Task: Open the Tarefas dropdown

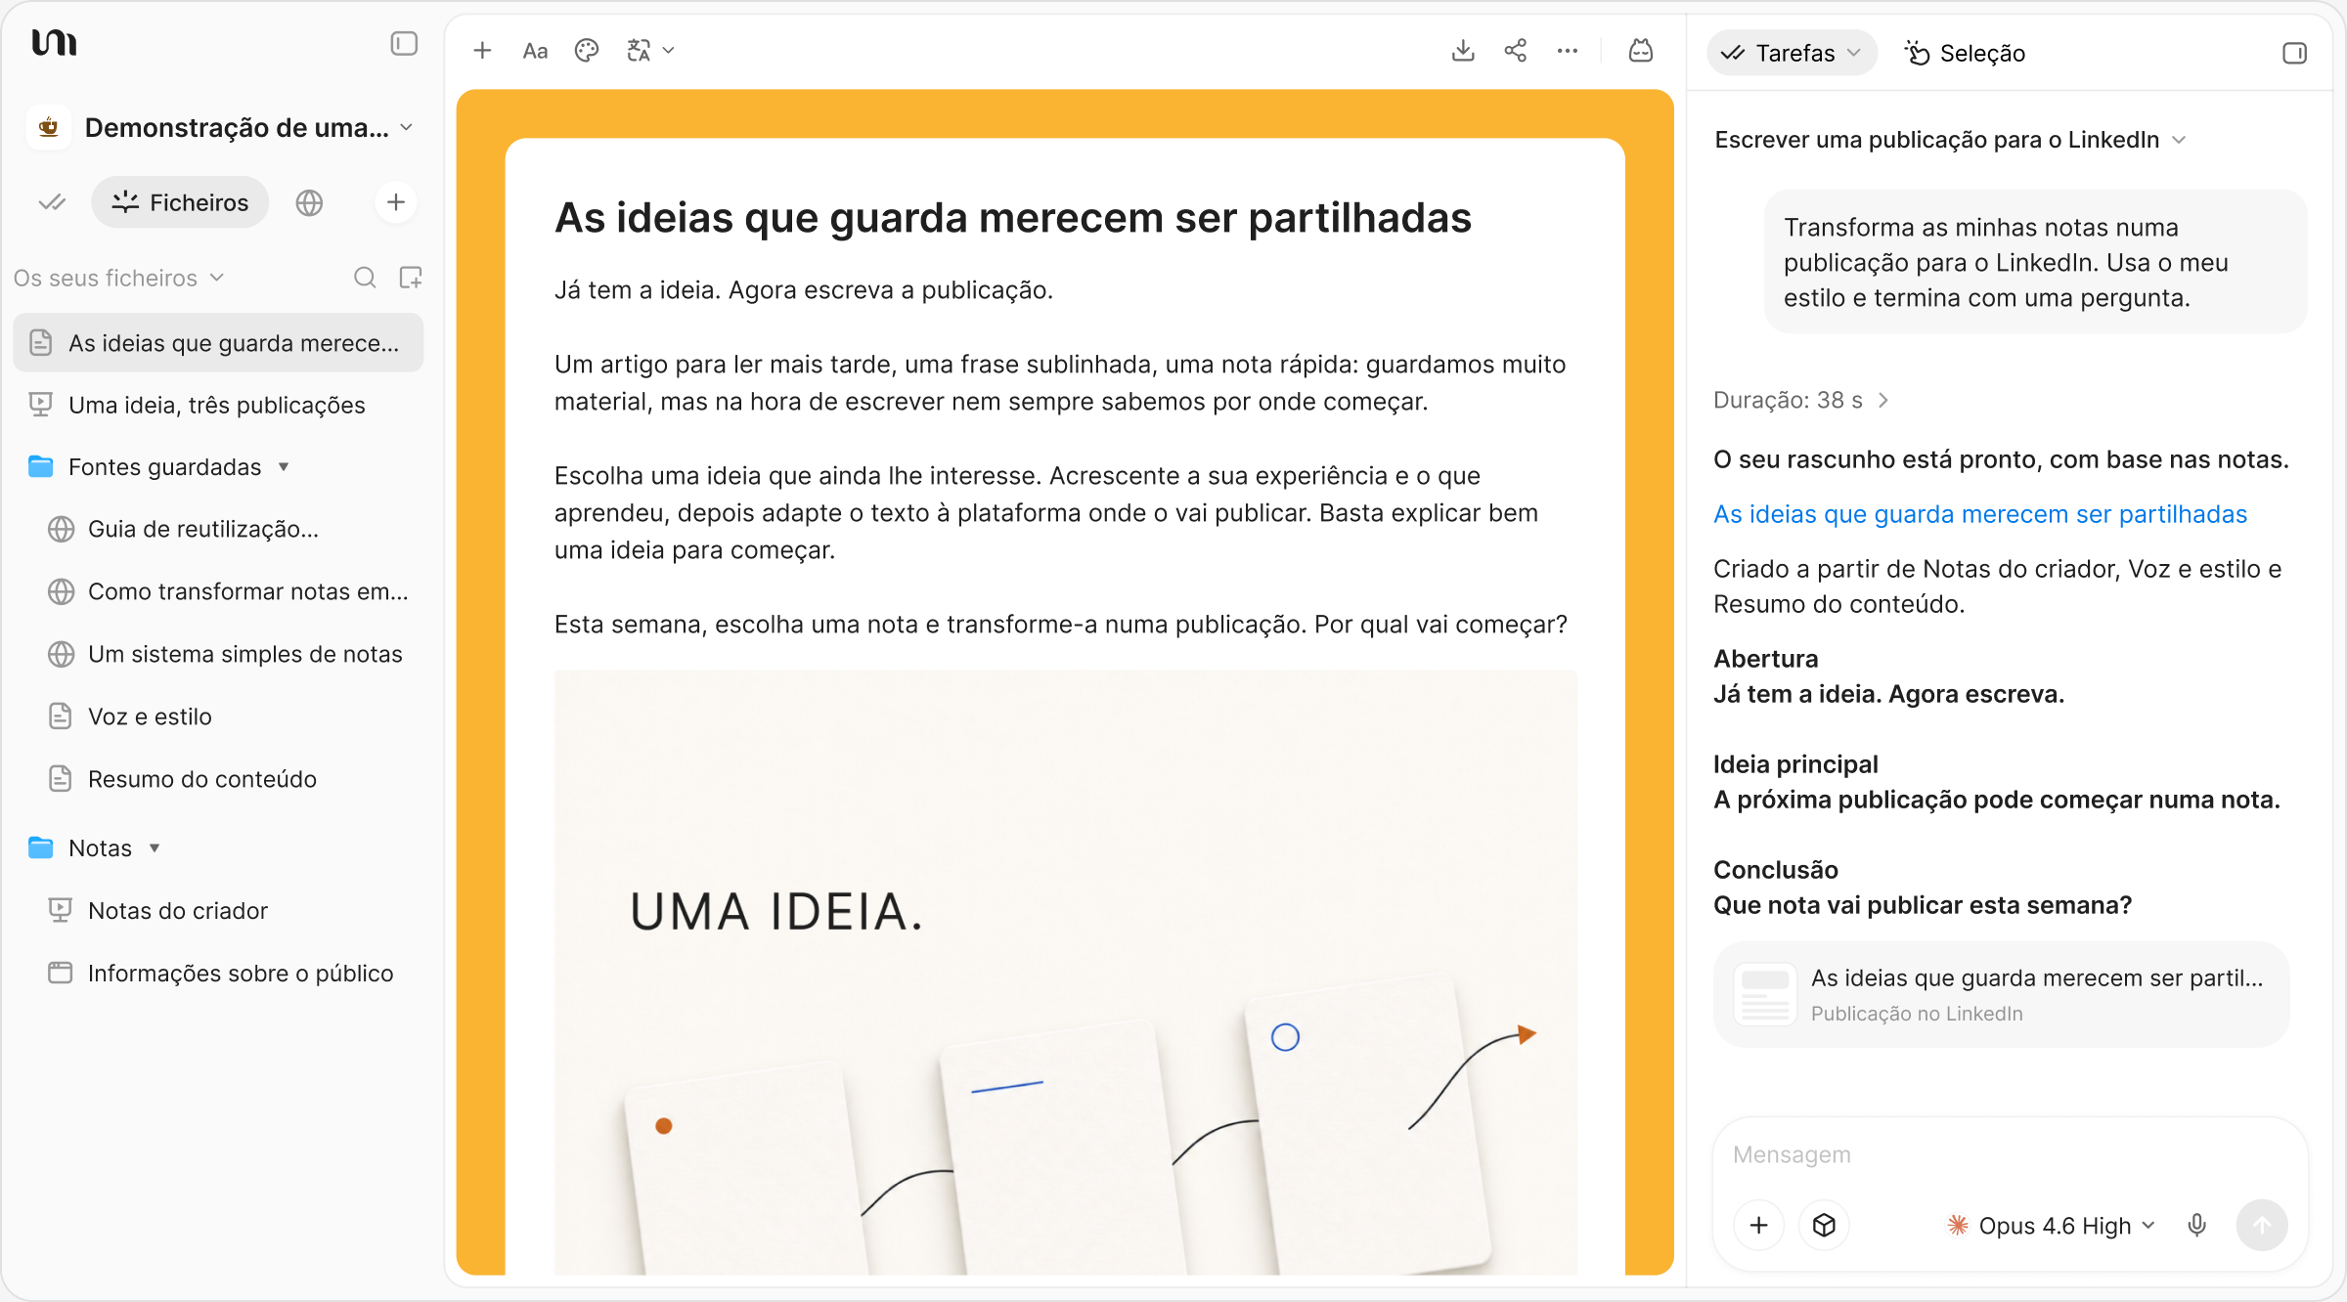Action: [x=1792, y=53]
